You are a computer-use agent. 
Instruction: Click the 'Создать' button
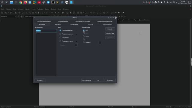point(110,29)
